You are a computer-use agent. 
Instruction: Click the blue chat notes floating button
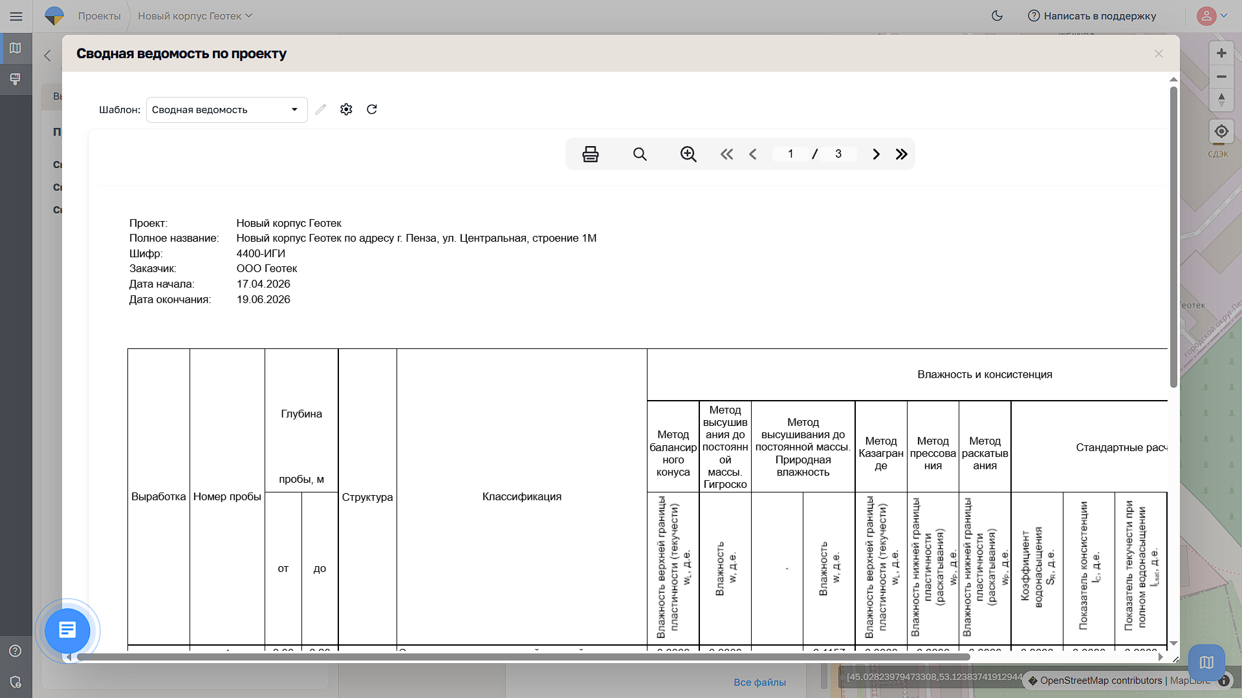tap(67, 630)
